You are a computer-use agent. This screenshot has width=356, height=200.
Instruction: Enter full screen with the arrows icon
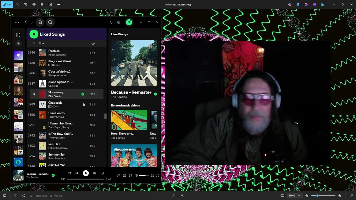point(351,196)
